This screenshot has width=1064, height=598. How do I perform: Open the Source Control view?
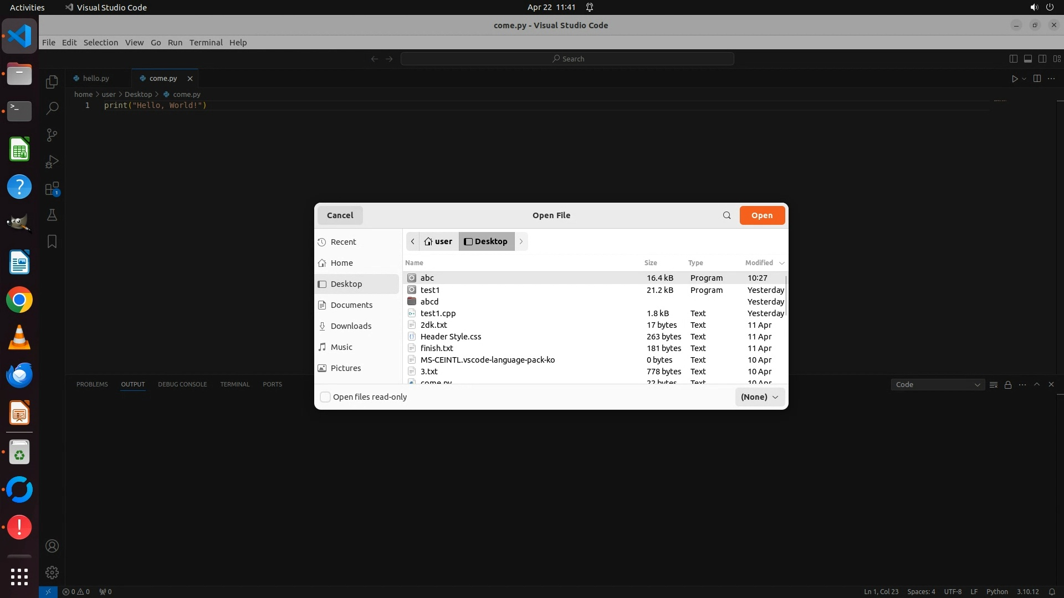coord(52,135)
